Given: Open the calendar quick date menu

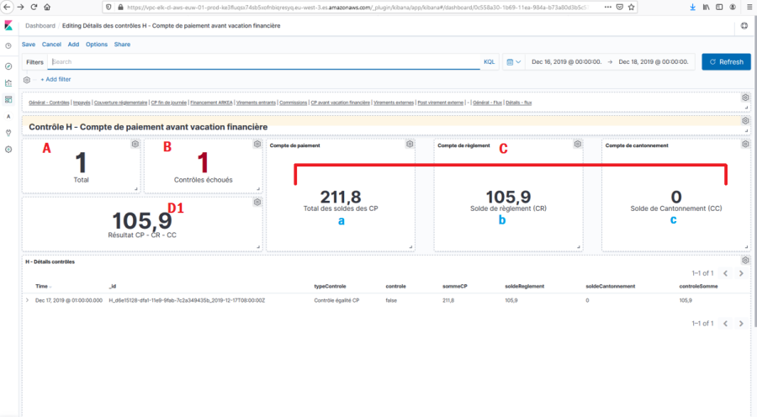Looking at the screenshot, I should point(514,62).
